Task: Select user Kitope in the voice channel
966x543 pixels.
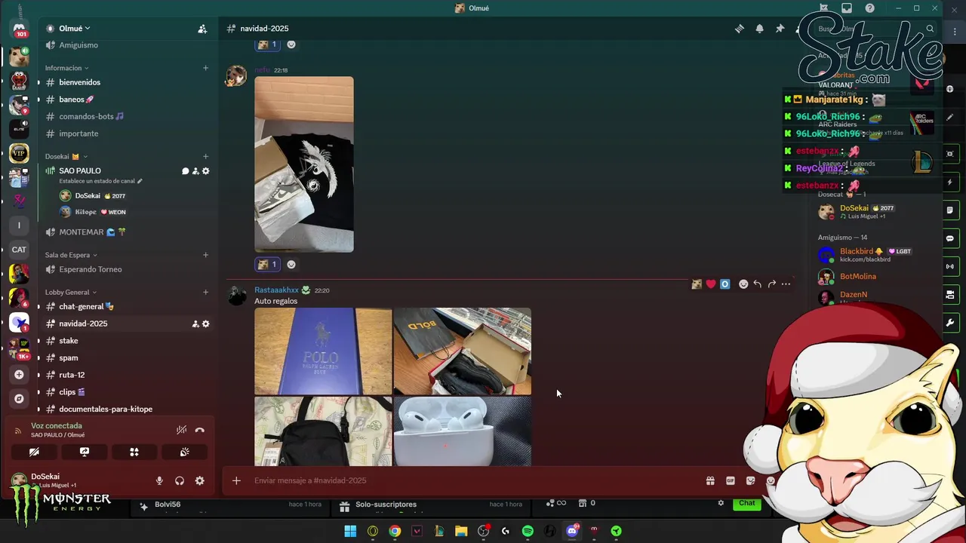Action: pos(85,212)
